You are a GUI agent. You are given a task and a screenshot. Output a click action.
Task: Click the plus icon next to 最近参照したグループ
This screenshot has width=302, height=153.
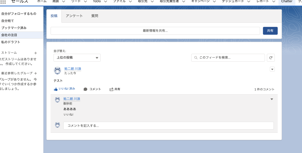(x=35, y=73)
